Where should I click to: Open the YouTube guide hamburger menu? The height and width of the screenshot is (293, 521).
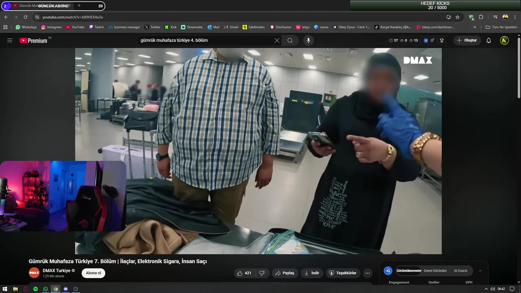tap(10, 40)
